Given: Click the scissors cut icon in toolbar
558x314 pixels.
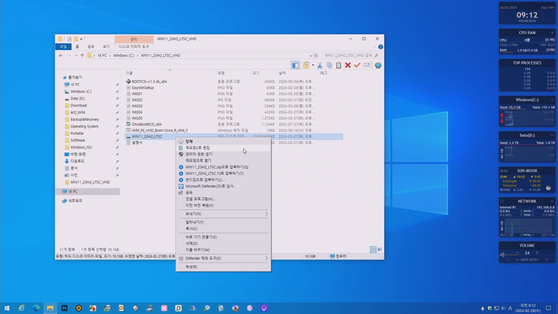Looking at the screenshot, I should tap(320, 65).
